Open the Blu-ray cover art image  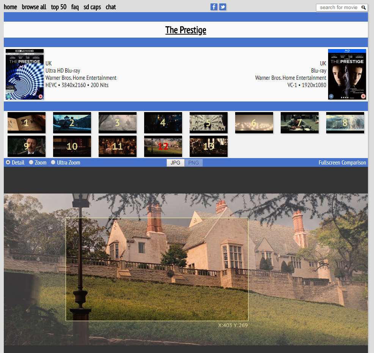point(347,74)
